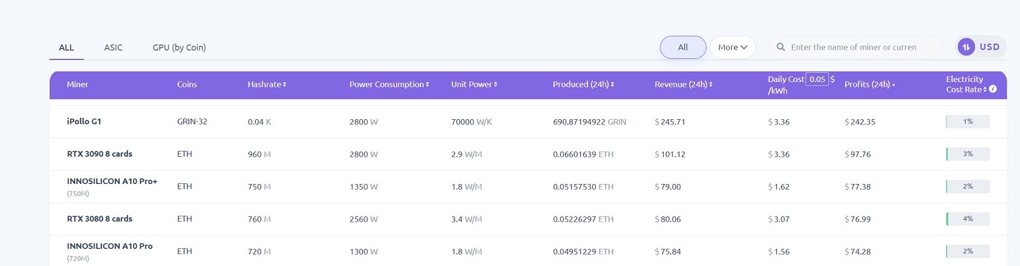Sort by Unit Power column
This screenshot has width=1020, height=266.
tap(474, 85)
